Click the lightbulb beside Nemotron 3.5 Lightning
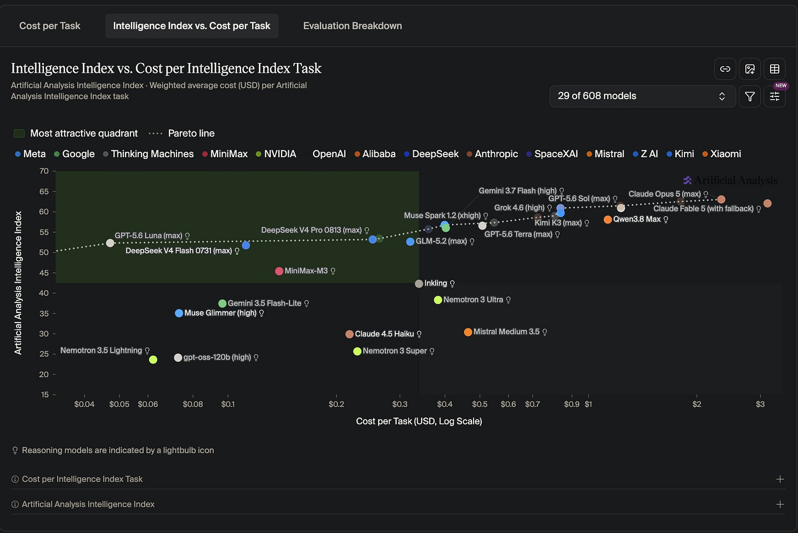This screenshot has width=798, height=533. [x=147, y=351]
